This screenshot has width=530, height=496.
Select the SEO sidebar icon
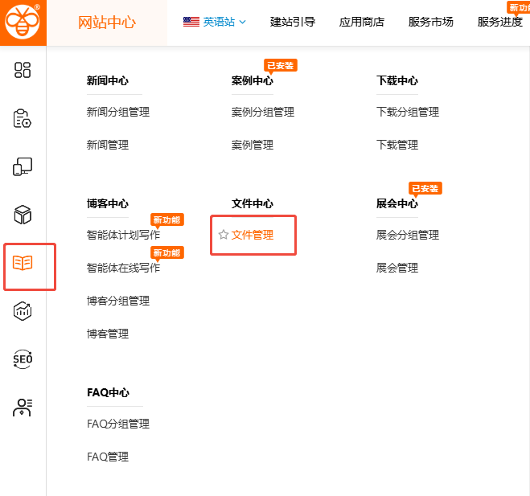tap(23, 359)
